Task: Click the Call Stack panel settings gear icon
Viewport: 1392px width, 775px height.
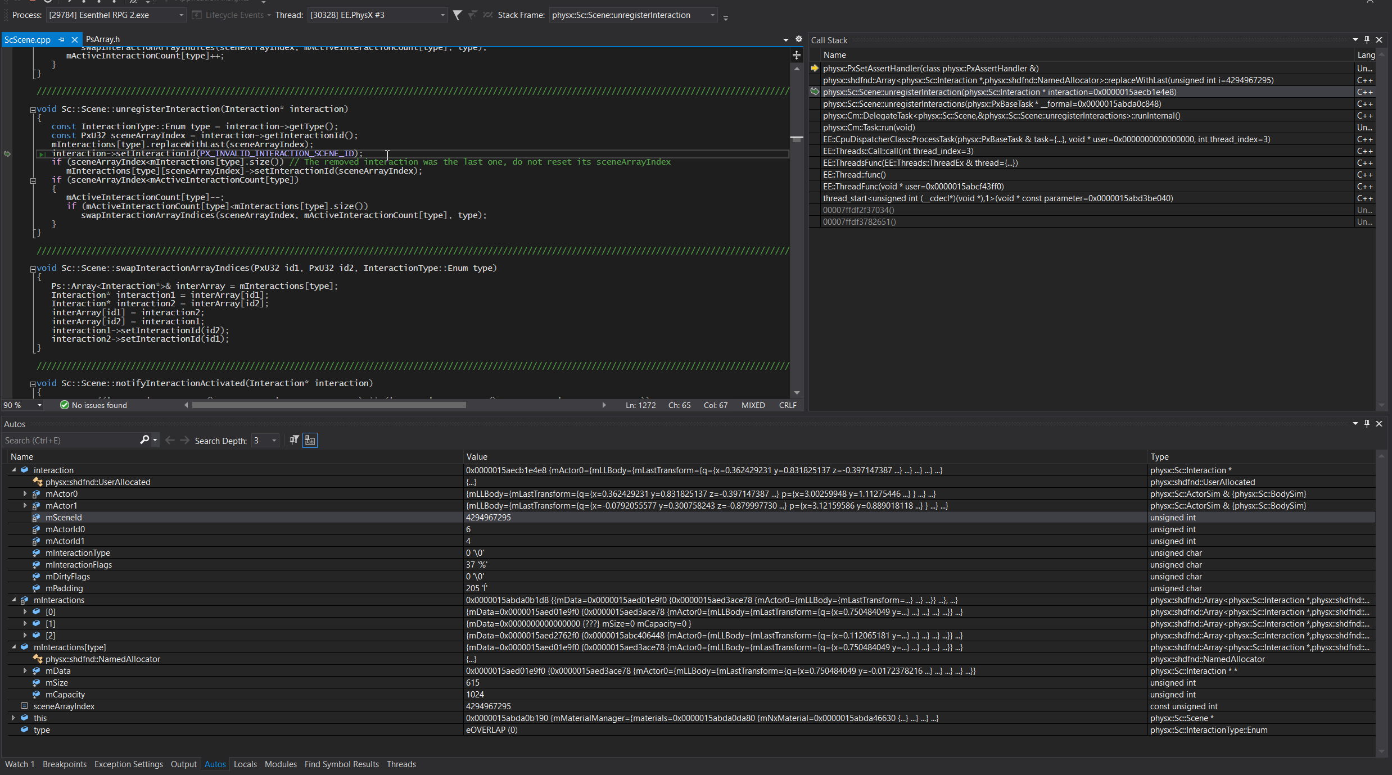Action: pos(799,39)
